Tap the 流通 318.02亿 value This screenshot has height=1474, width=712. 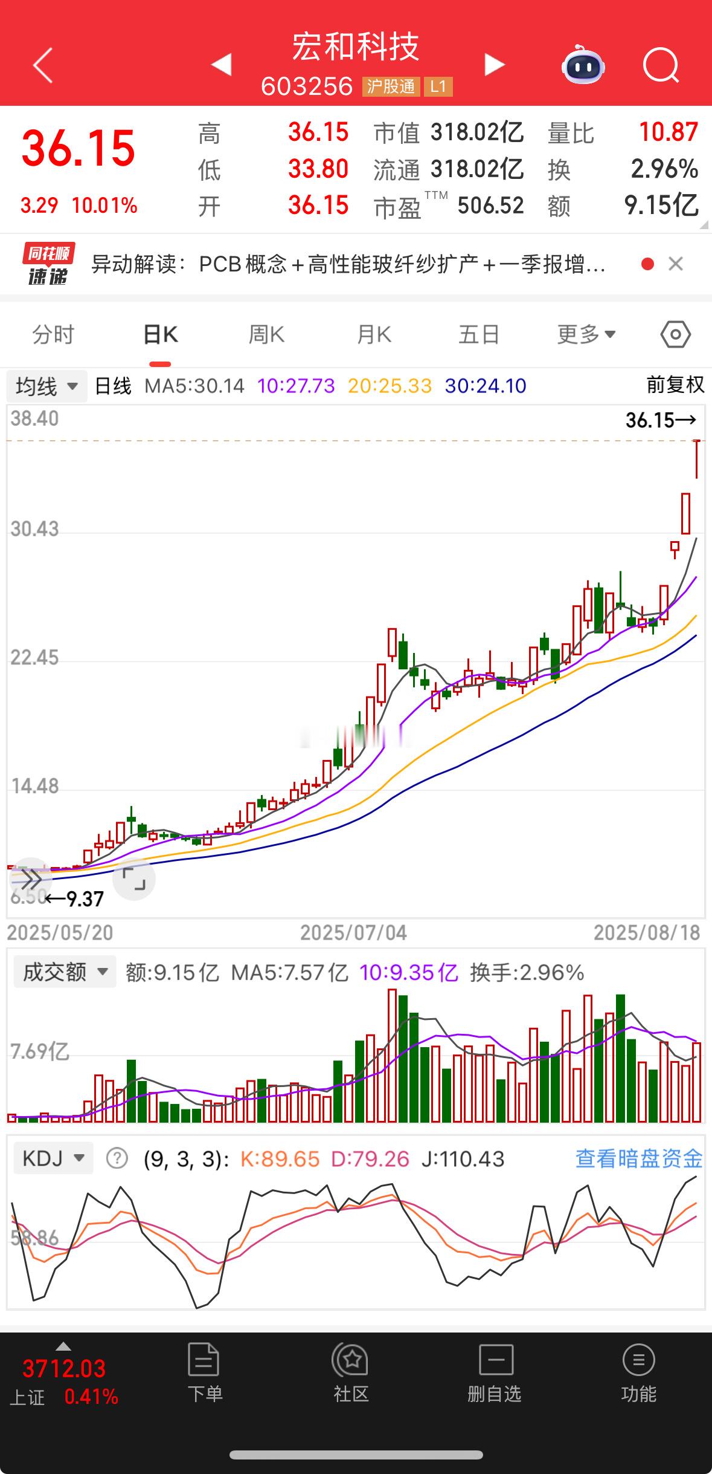[x=477, y=169]
